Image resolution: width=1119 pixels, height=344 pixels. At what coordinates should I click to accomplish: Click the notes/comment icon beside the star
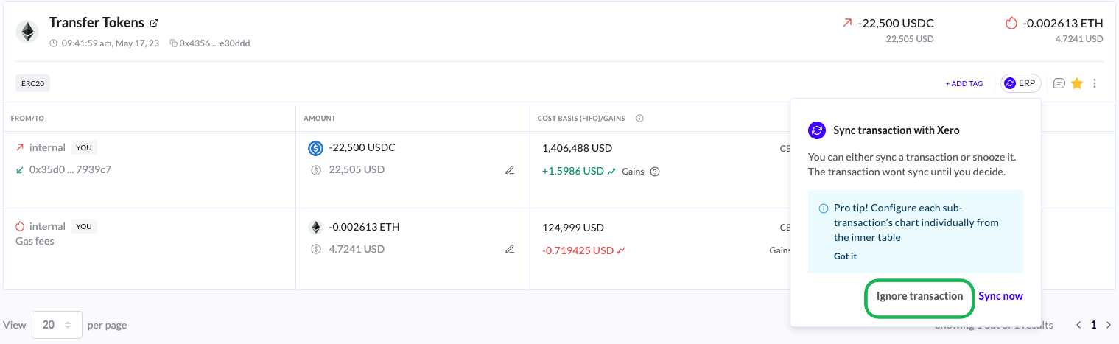pos(1059,83)
